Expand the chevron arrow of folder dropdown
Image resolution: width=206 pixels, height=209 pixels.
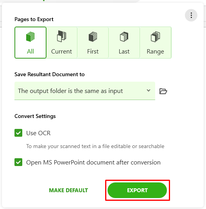(149, 91)
